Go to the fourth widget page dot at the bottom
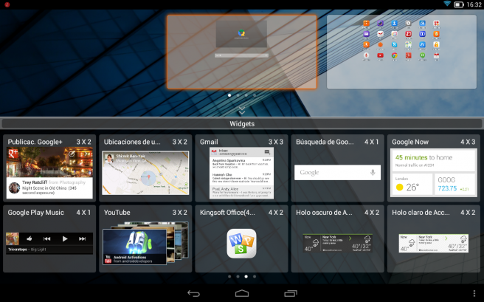The width and height of the screenshot is (484, 302). (x=255, y=276)
